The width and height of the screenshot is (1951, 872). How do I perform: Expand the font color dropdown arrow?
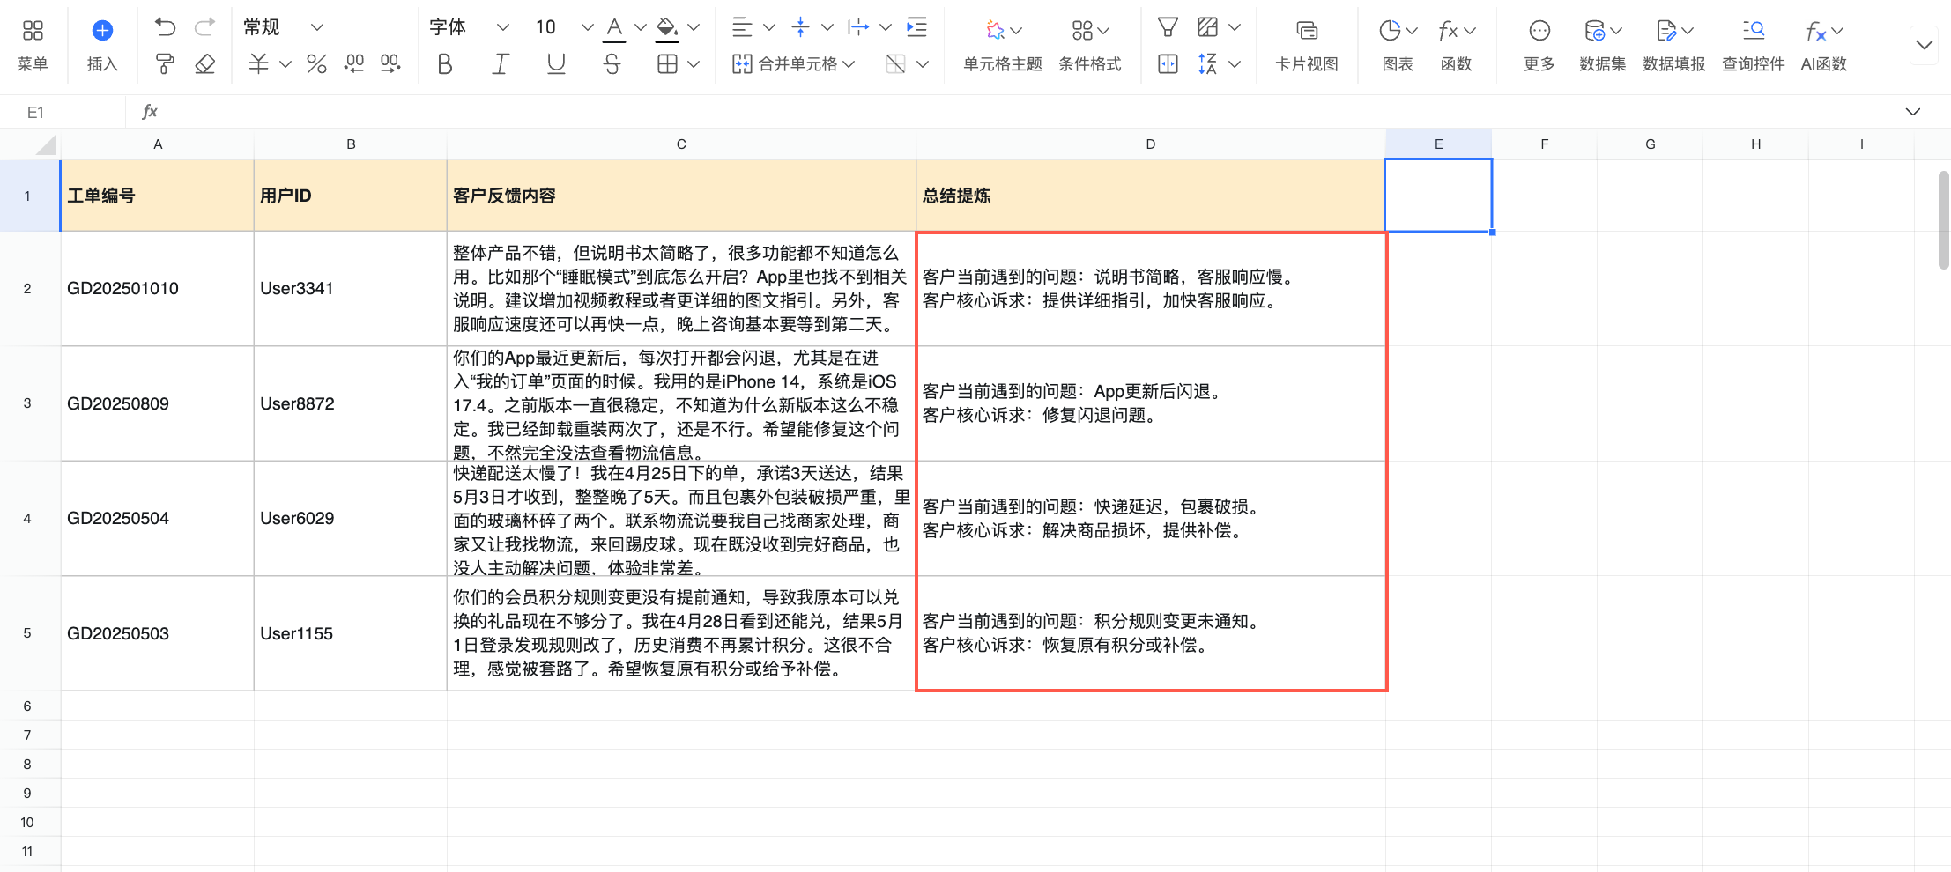641,27
